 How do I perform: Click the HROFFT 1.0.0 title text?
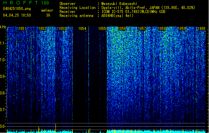tap(26, 3)
